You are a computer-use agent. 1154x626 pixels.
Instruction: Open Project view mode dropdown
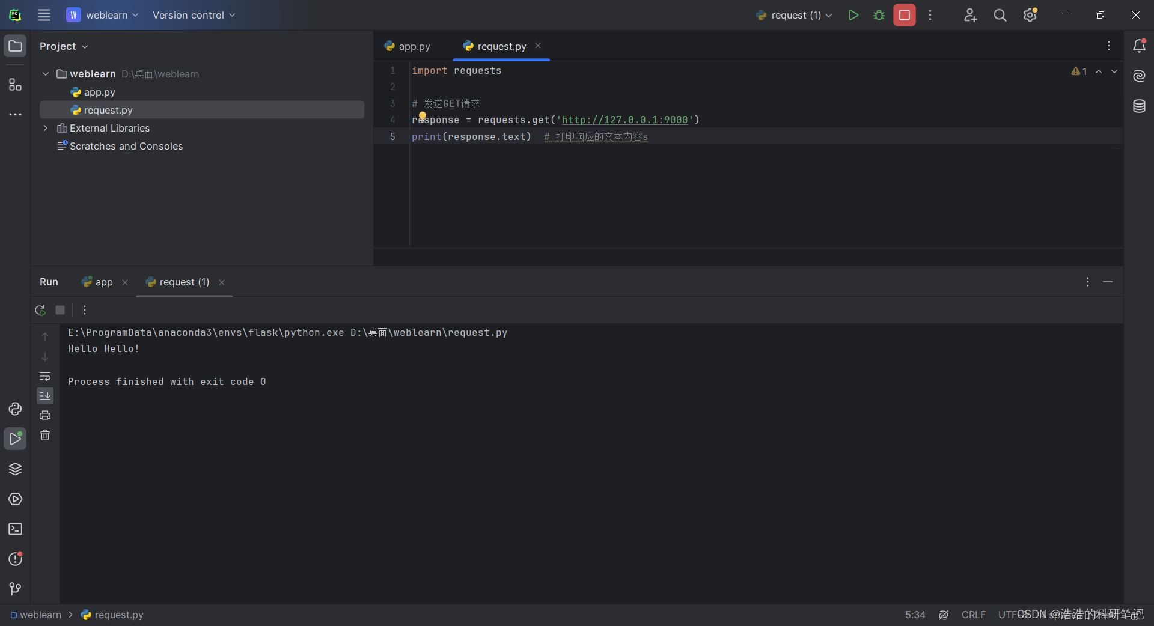point(64,46)
